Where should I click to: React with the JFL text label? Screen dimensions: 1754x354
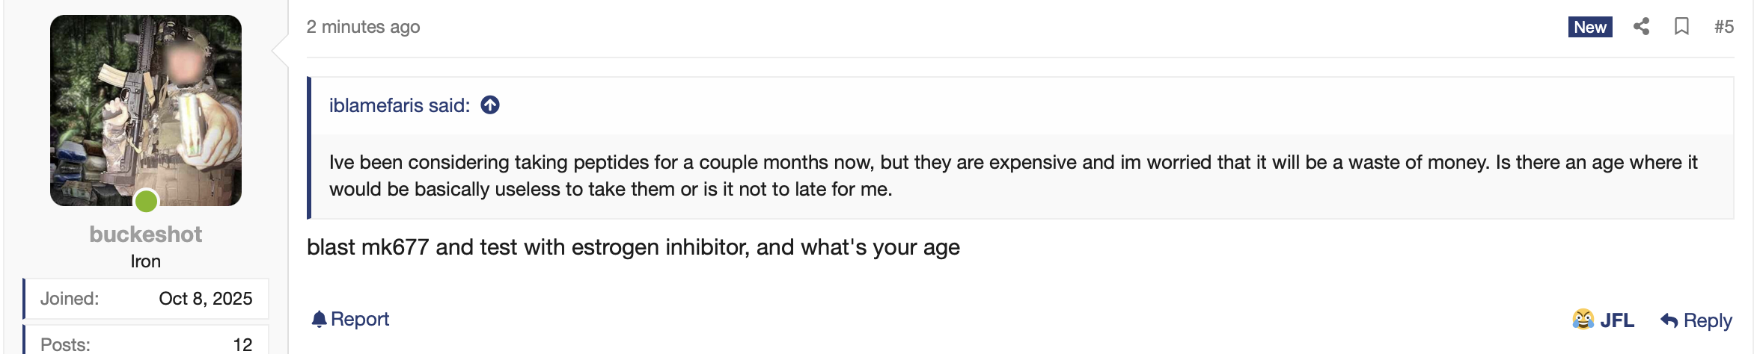coord(1616,320)
